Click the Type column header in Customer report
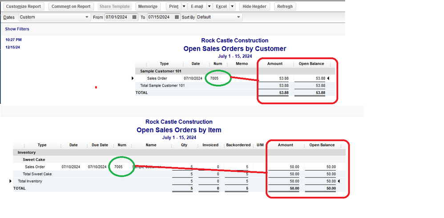This screenshot has width=444, height=218. 164,64
